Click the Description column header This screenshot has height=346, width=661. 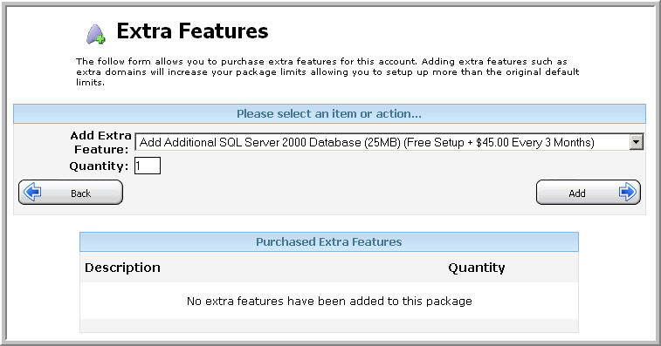pos(122,268)
